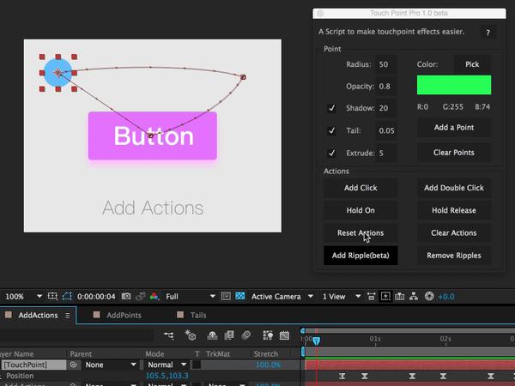Click the +0.0 exposure value
The width and height of the screenshot is (515, 386).
coord(446,297)
